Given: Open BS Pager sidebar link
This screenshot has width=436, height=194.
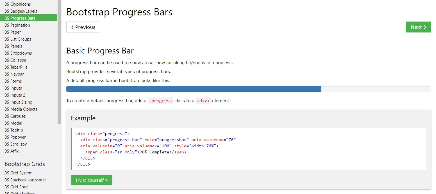Looking at the screenshot, I should (x=13, y=32).
